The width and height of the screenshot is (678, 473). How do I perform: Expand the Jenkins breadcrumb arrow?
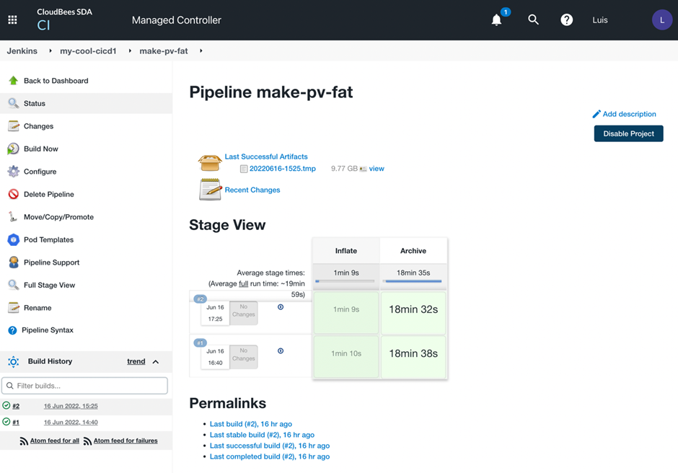point(50,51)
